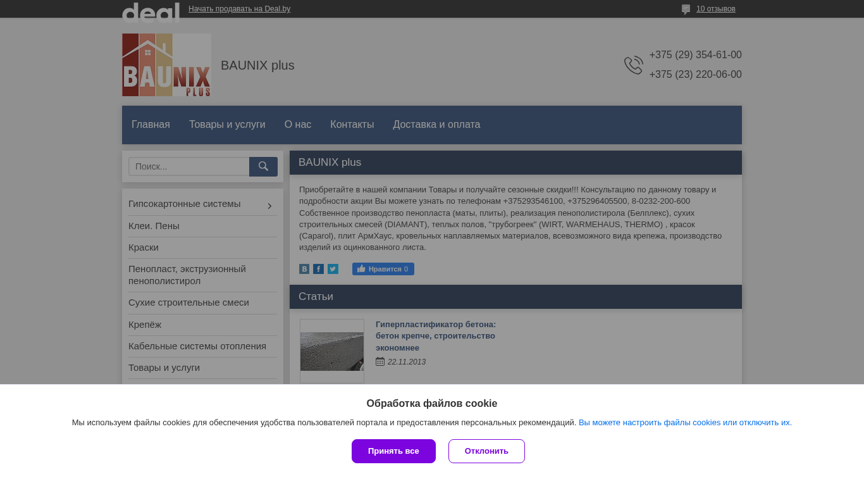This screenshot has width=864, height=486.
Task: Click the reviews speech bubble icon
Action: click(x=686, y=9)
